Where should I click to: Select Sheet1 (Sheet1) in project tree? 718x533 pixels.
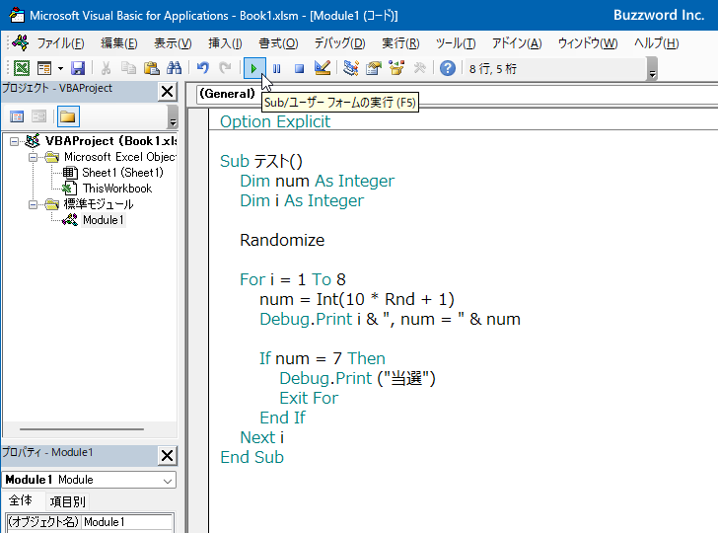click(122, 173)
